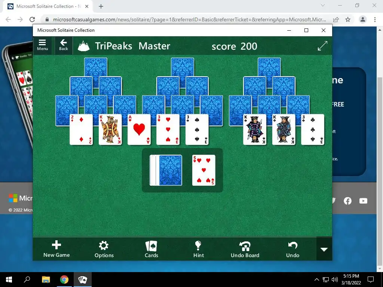Click the TriPeaks mountain logo icon
383x287 pixels.
tap(83, 46)
